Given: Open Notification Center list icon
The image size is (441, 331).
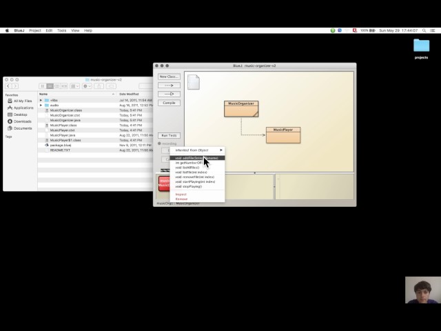Looking at the screenshot, I should 433,30.
